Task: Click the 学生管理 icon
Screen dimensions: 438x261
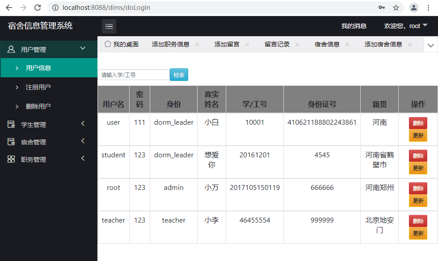Action: click(x=11, y=124)
